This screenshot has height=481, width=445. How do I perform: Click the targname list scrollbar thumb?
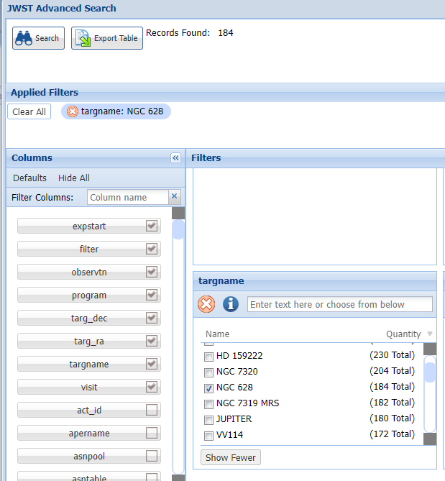pos(430,372)
